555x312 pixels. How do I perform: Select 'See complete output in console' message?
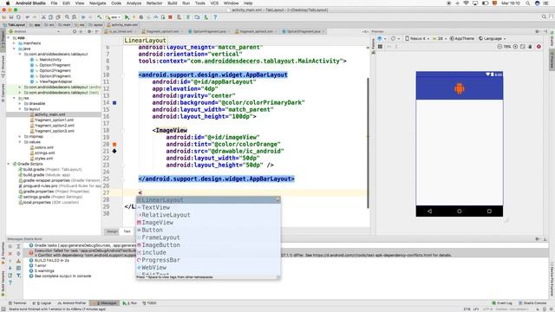coord(62,276)
